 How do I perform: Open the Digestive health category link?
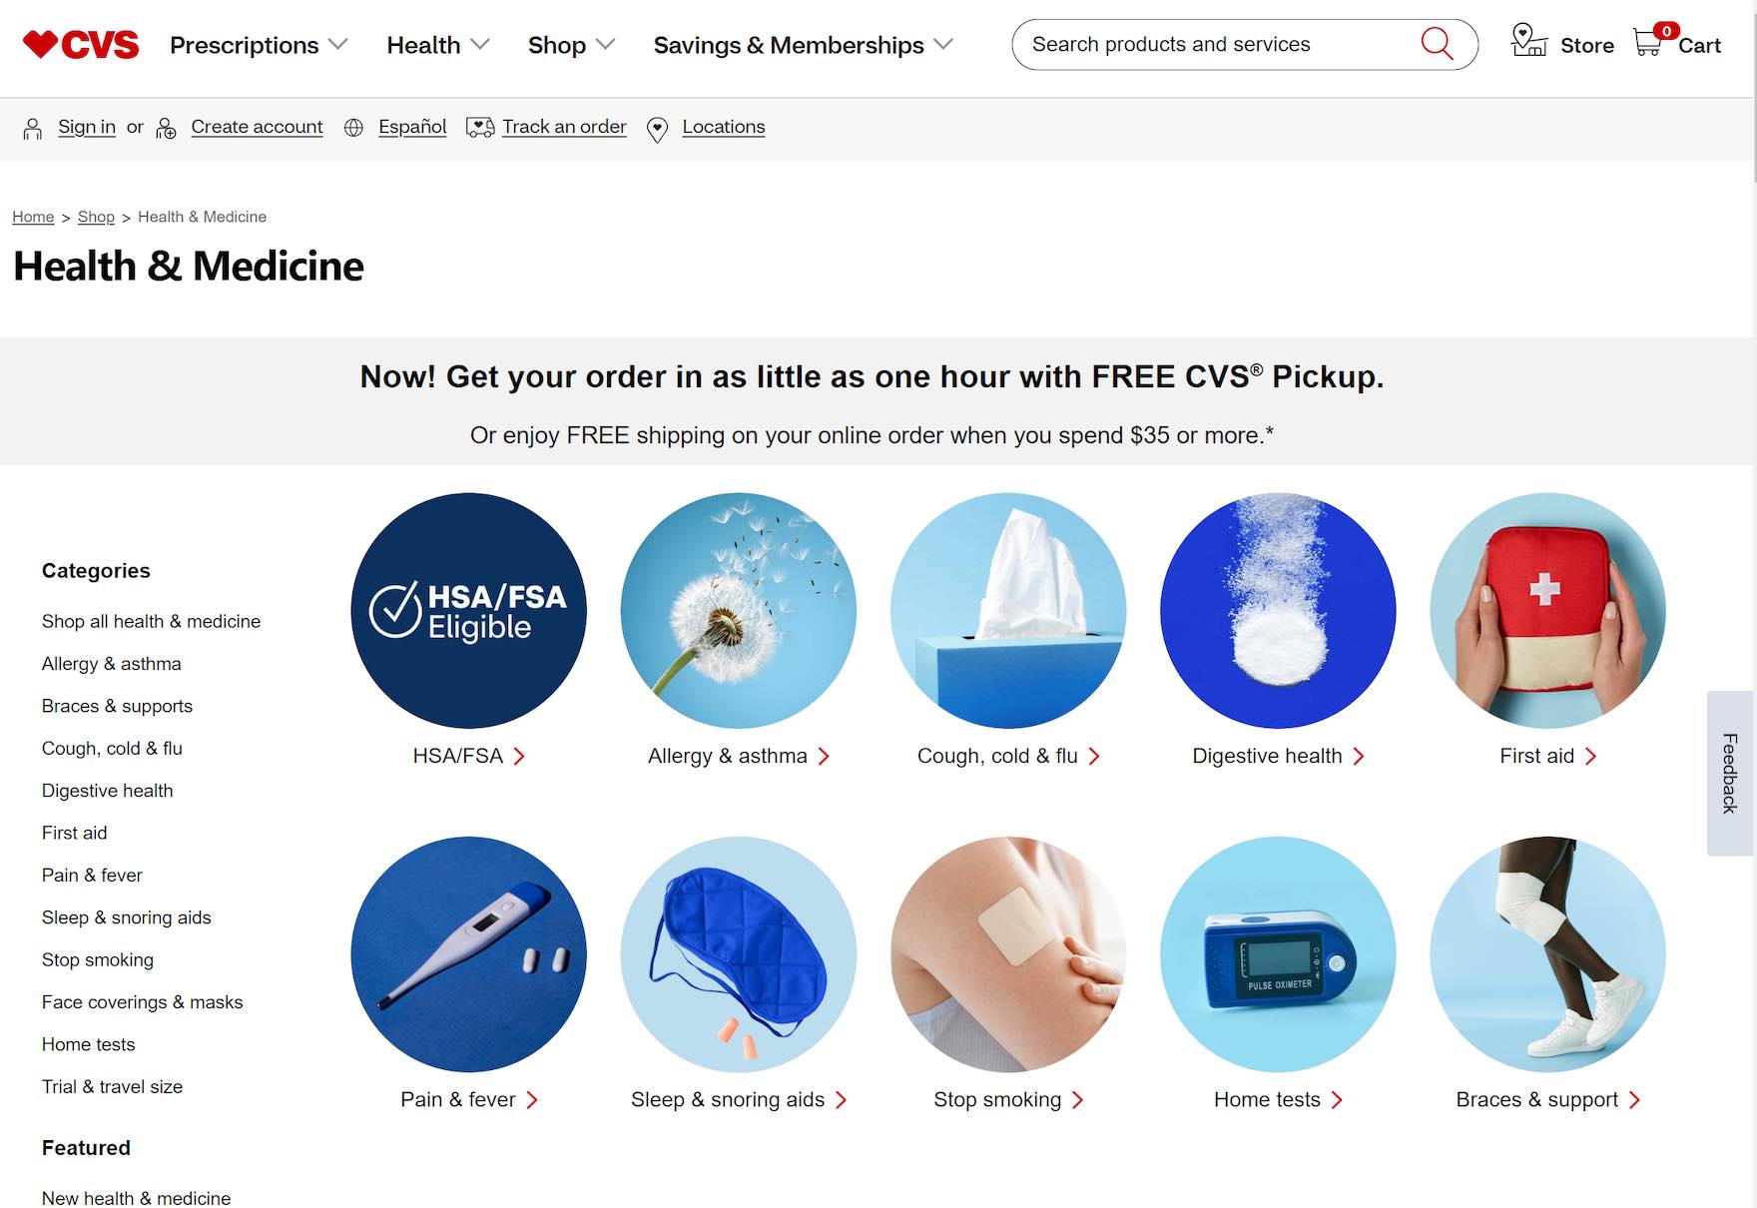click(1278, 756)
